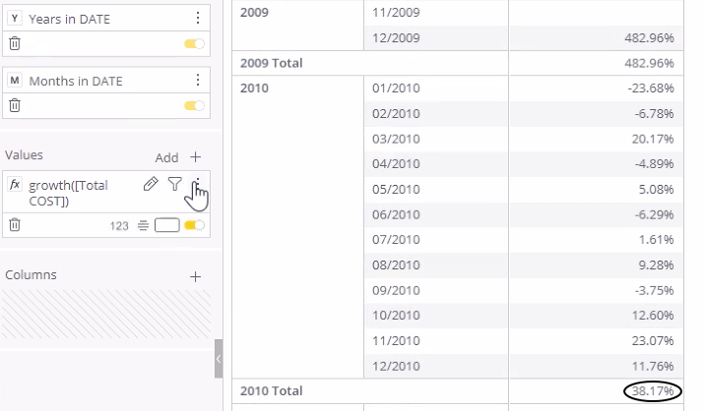Open number format 123 settings

coord(119,226)
